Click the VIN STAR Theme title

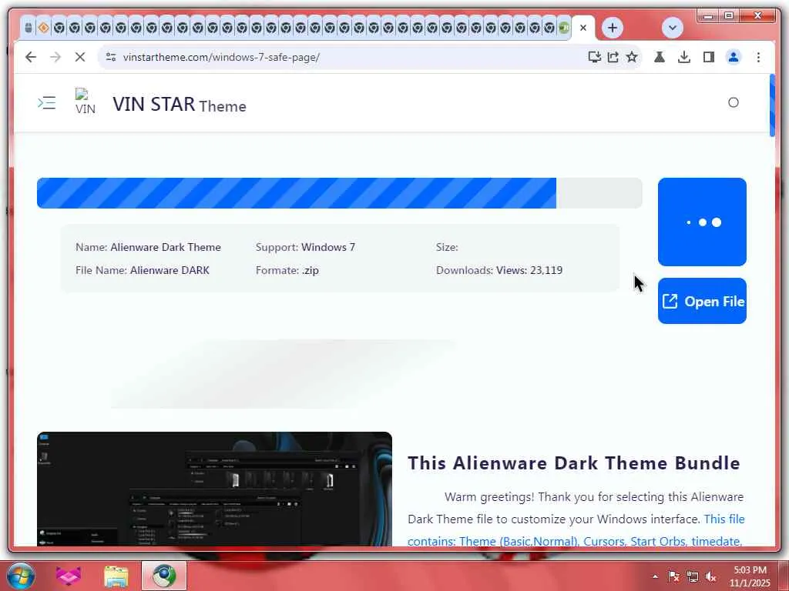pyautogui.click(x=179, y=105)
